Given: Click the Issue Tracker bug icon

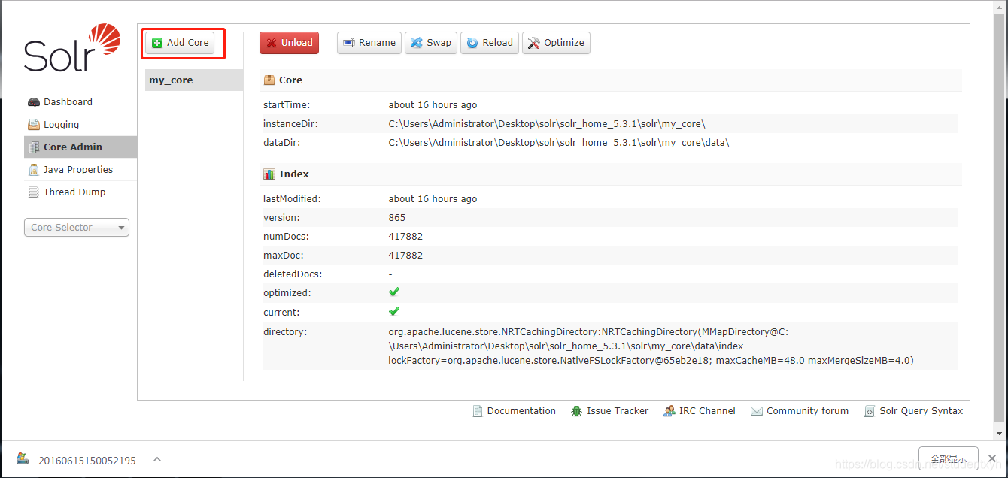Looking at the screenshot, I should pyautogui.click(x=577, y=411).
